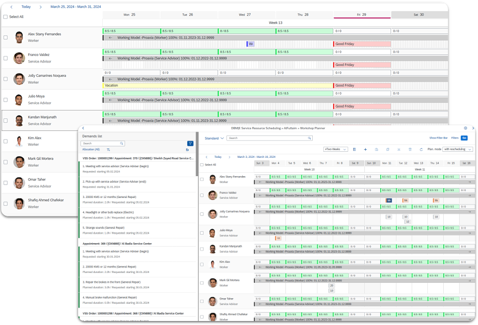Open the Plan mode with rescheduling dropdown
Viewport: 478px width, 325px height.
(458, 149)
